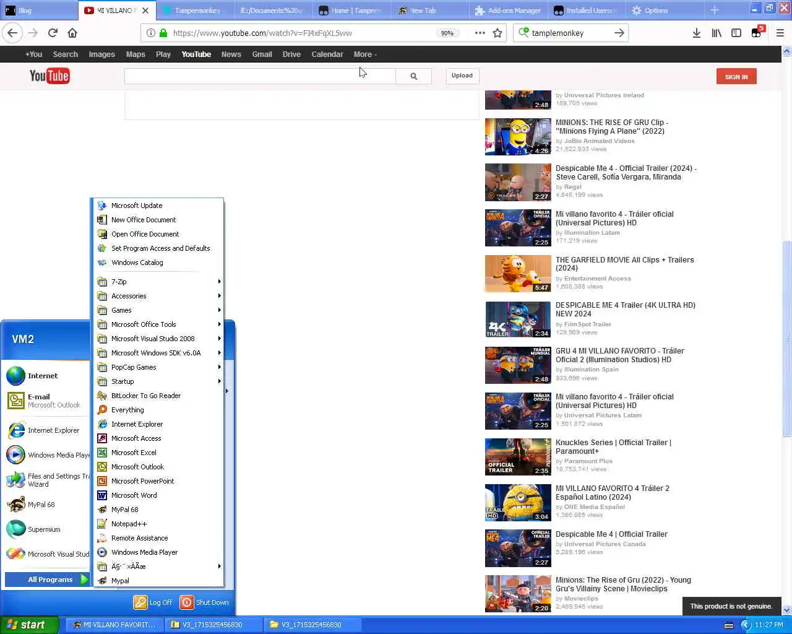Open the More dropdown in Google bar
792x634 pixels.
(365, 54)
